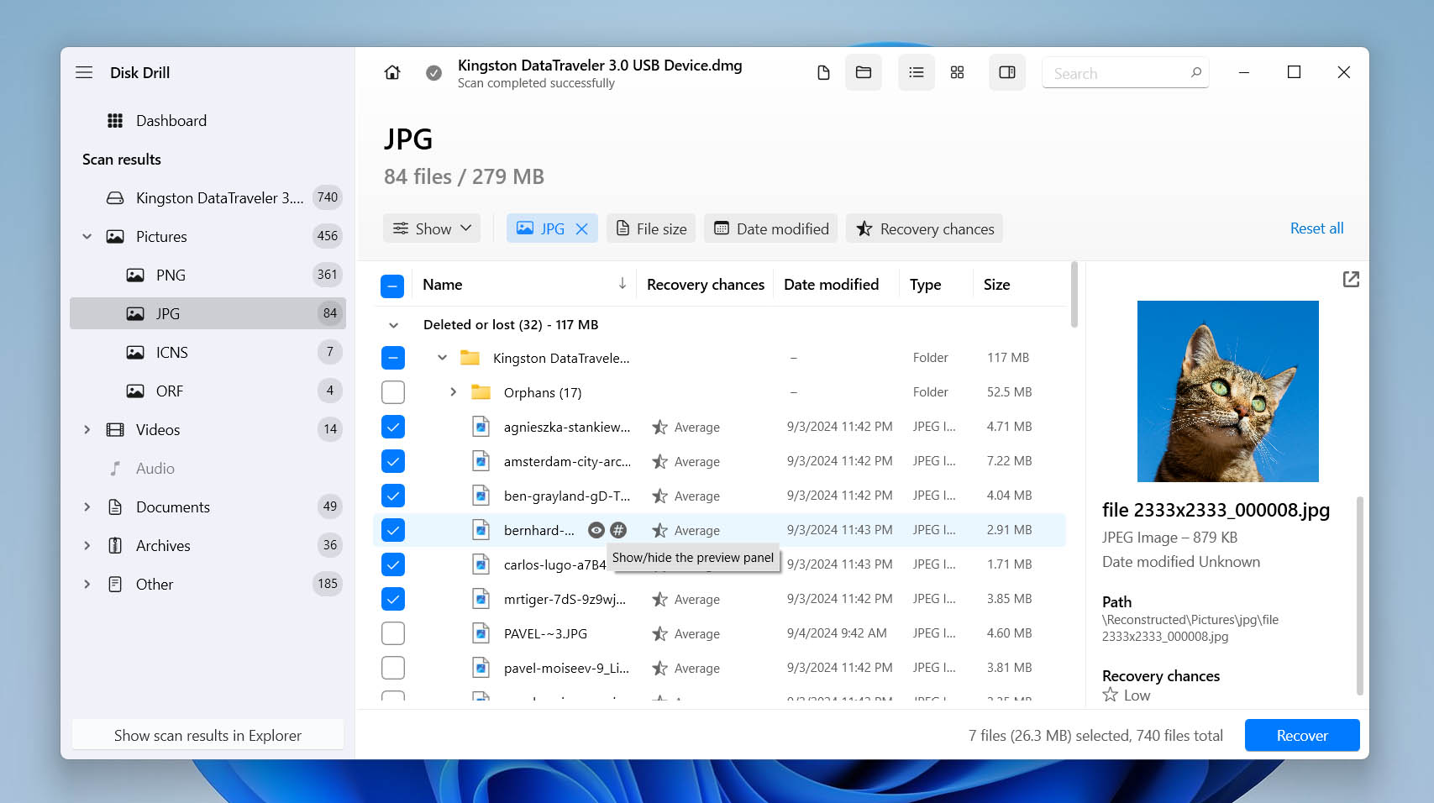Open the hamburger menu next to Disk Drill
This screenshot has height=803, width=1434.
84,72
